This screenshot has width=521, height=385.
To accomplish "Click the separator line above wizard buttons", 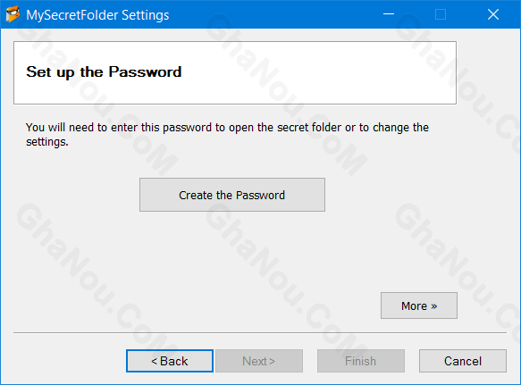I will coord(260,332).
